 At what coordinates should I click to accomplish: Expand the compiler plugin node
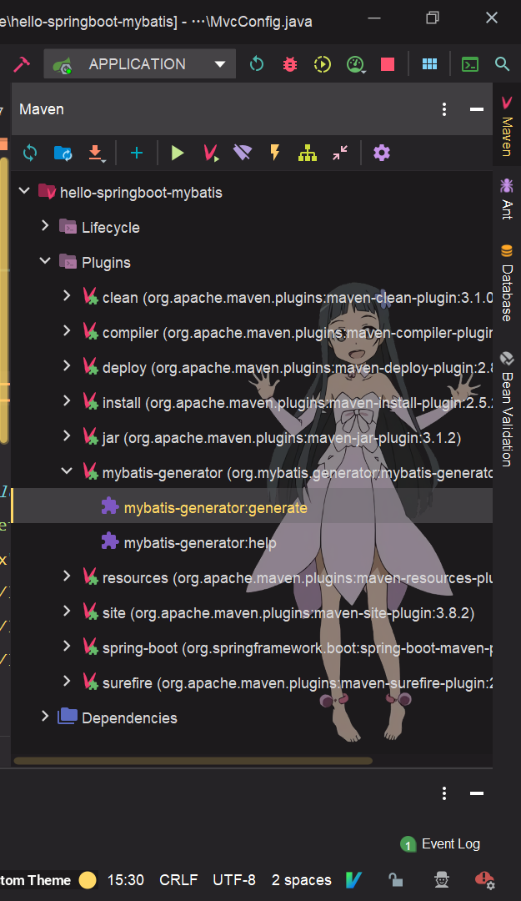[67, 331]
